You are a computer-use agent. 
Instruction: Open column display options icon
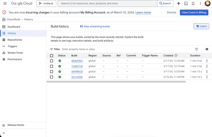(207, 49)
